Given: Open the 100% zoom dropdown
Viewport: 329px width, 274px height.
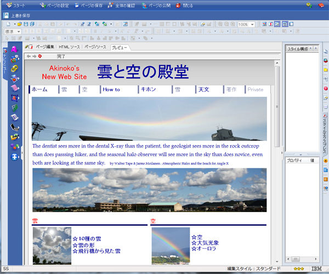Looking at the screenshot, I should click(x=252, y=25).
